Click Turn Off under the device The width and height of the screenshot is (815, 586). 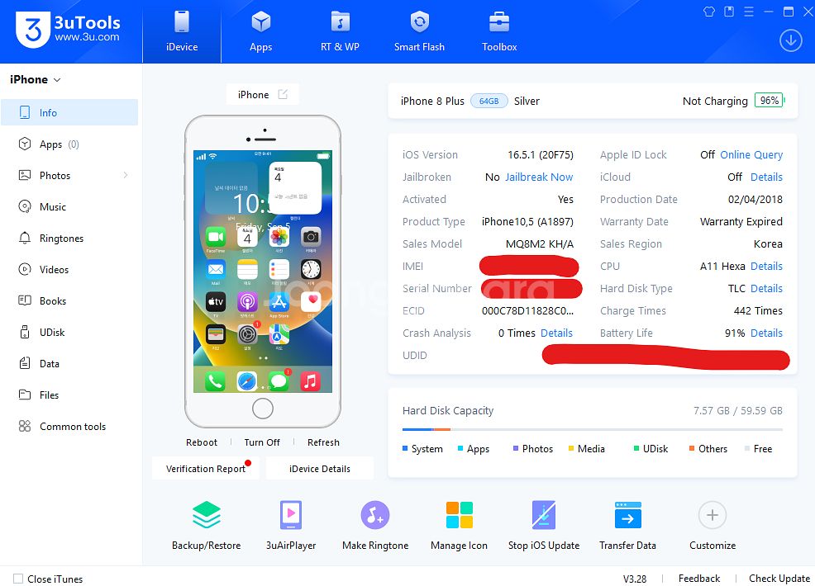262,442
